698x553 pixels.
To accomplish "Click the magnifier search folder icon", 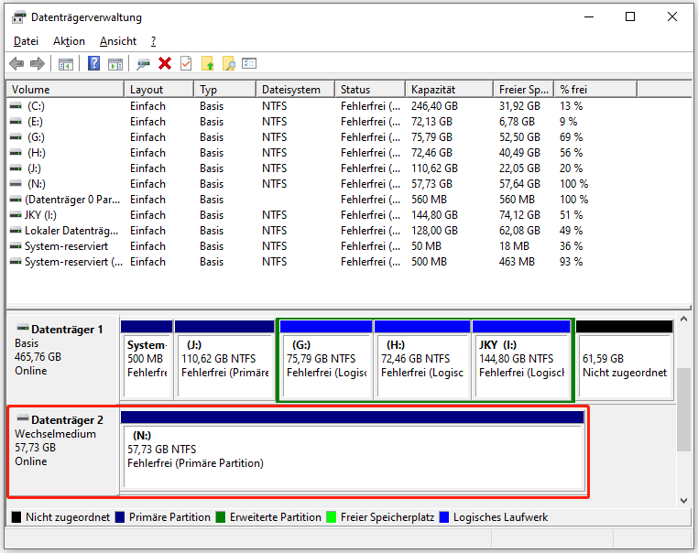I will coord(229,63).
